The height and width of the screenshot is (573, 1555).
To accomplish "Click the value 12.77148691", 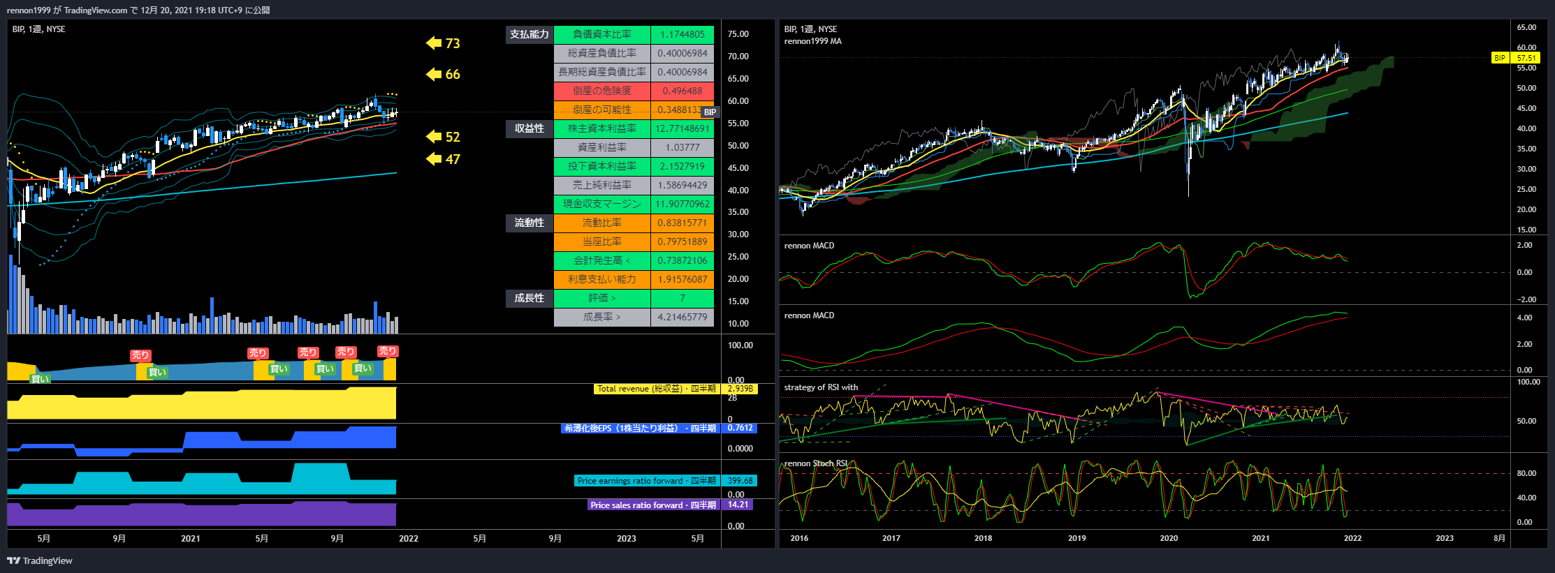I will (682, 128).
